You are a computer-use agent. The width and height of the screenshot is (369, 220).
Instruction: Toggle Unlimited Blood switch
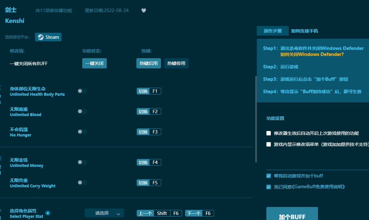coord(82,111)
